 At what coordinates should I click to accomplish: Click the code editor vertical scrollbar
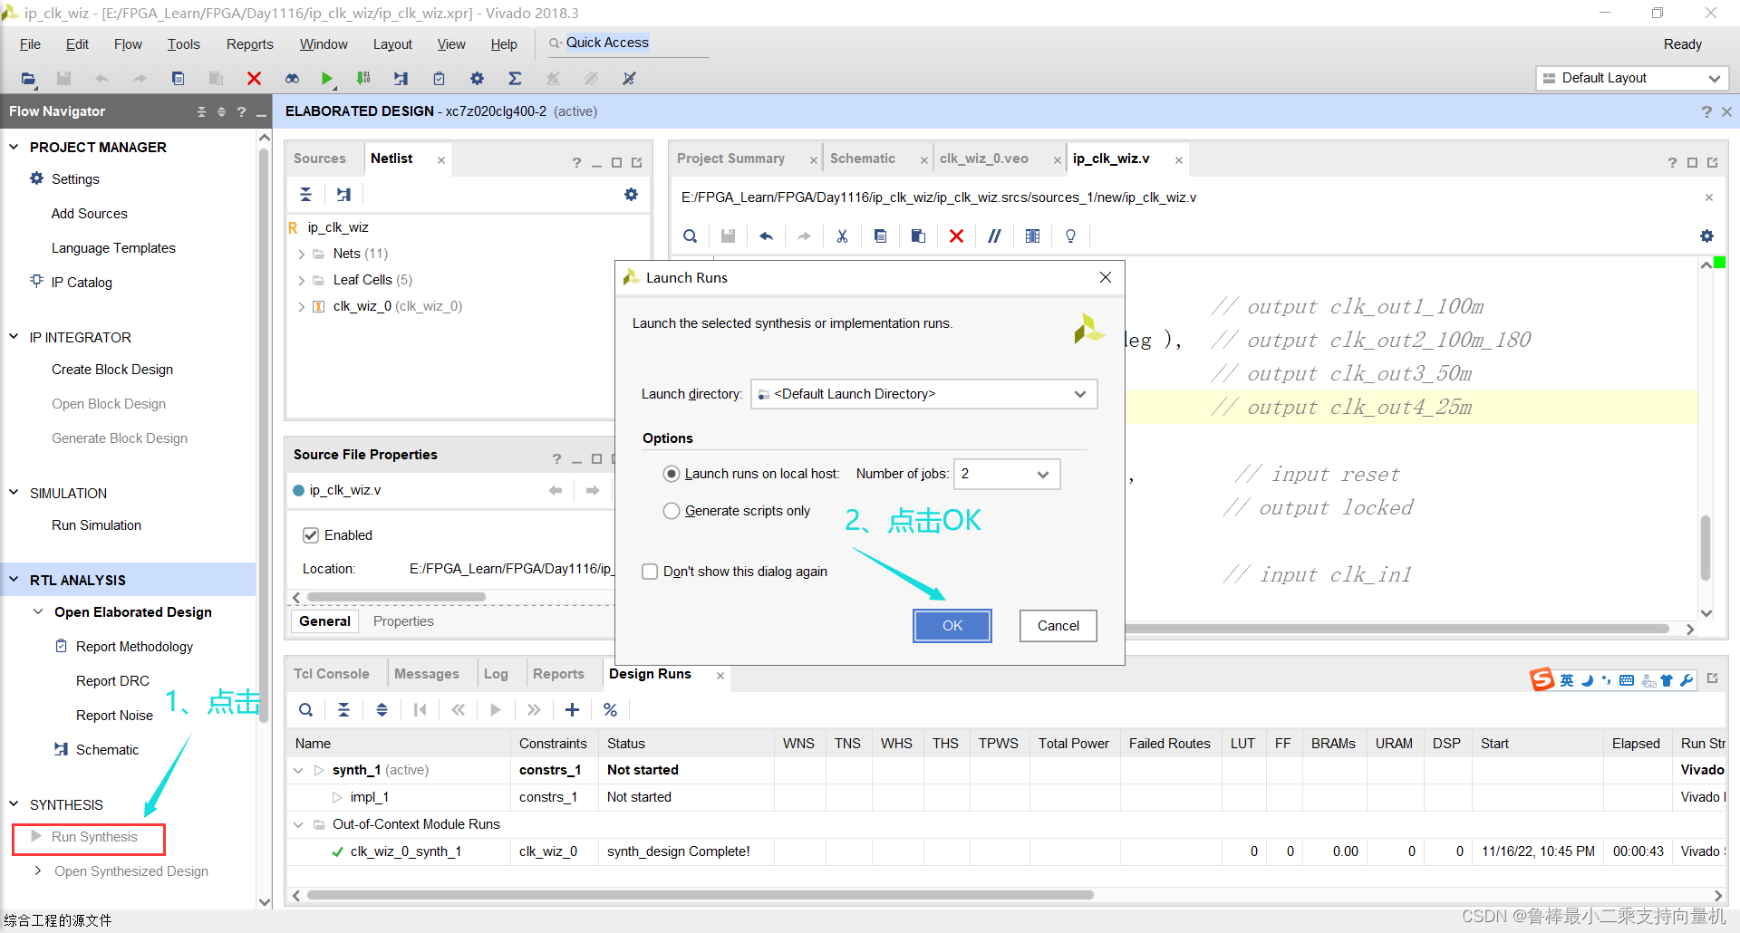[x=1706, y=548]
